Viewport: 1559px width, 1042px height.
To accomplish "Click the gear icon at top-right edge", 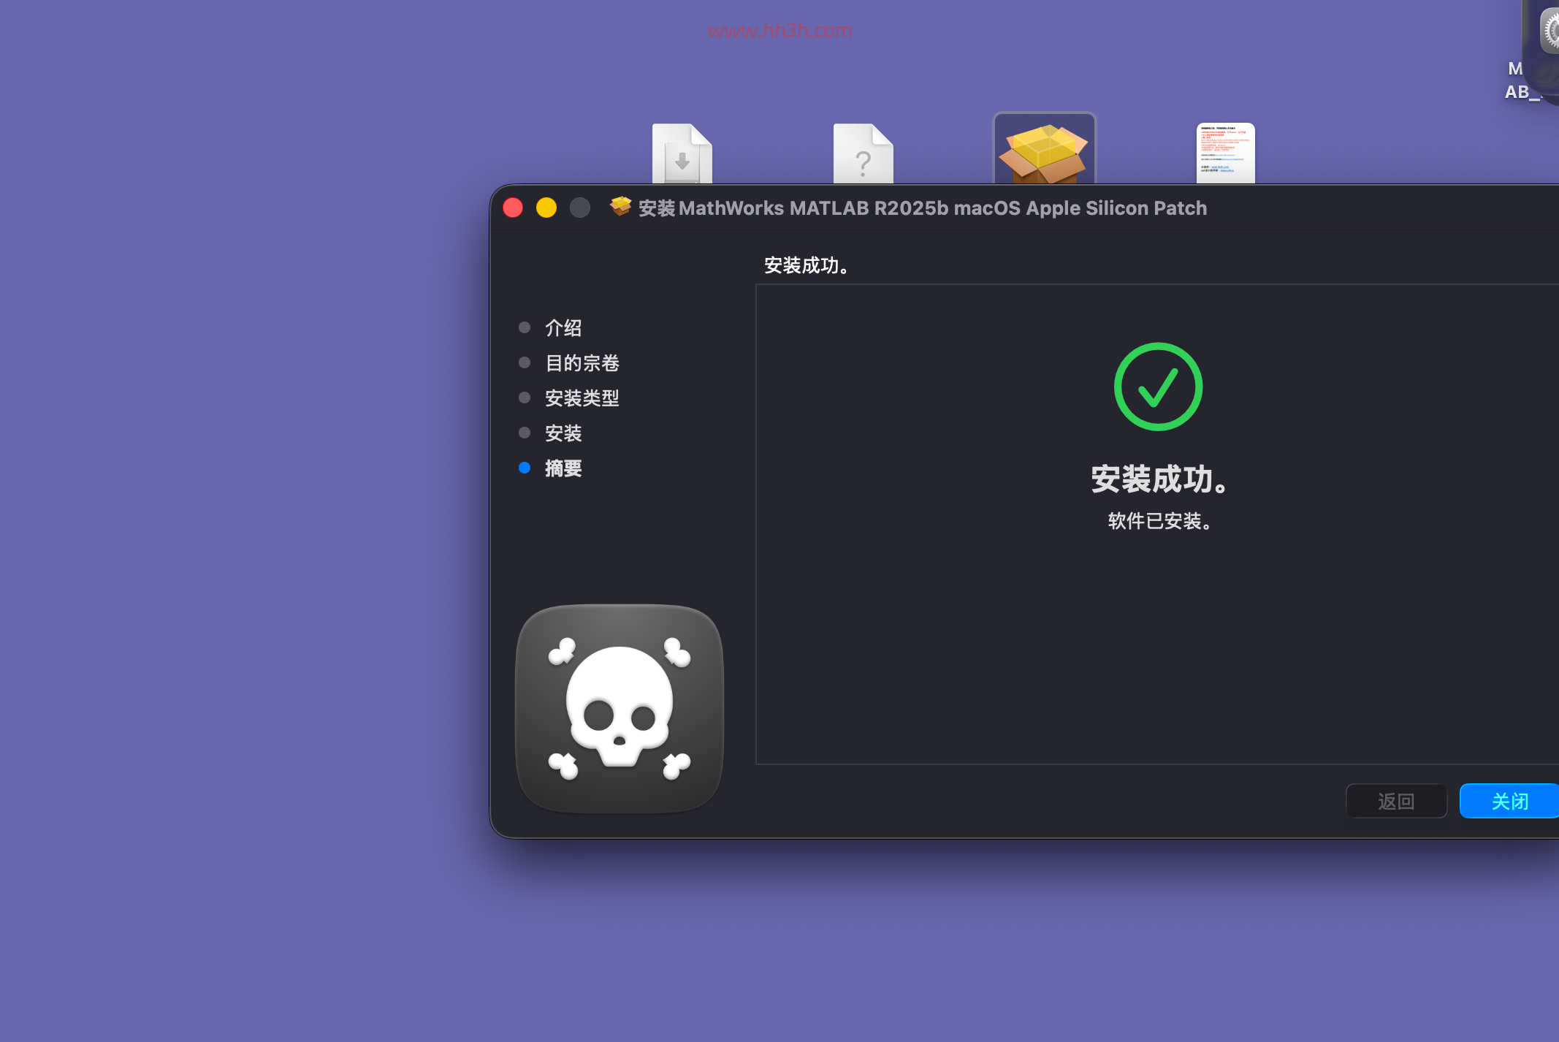I will [1550, 31].
